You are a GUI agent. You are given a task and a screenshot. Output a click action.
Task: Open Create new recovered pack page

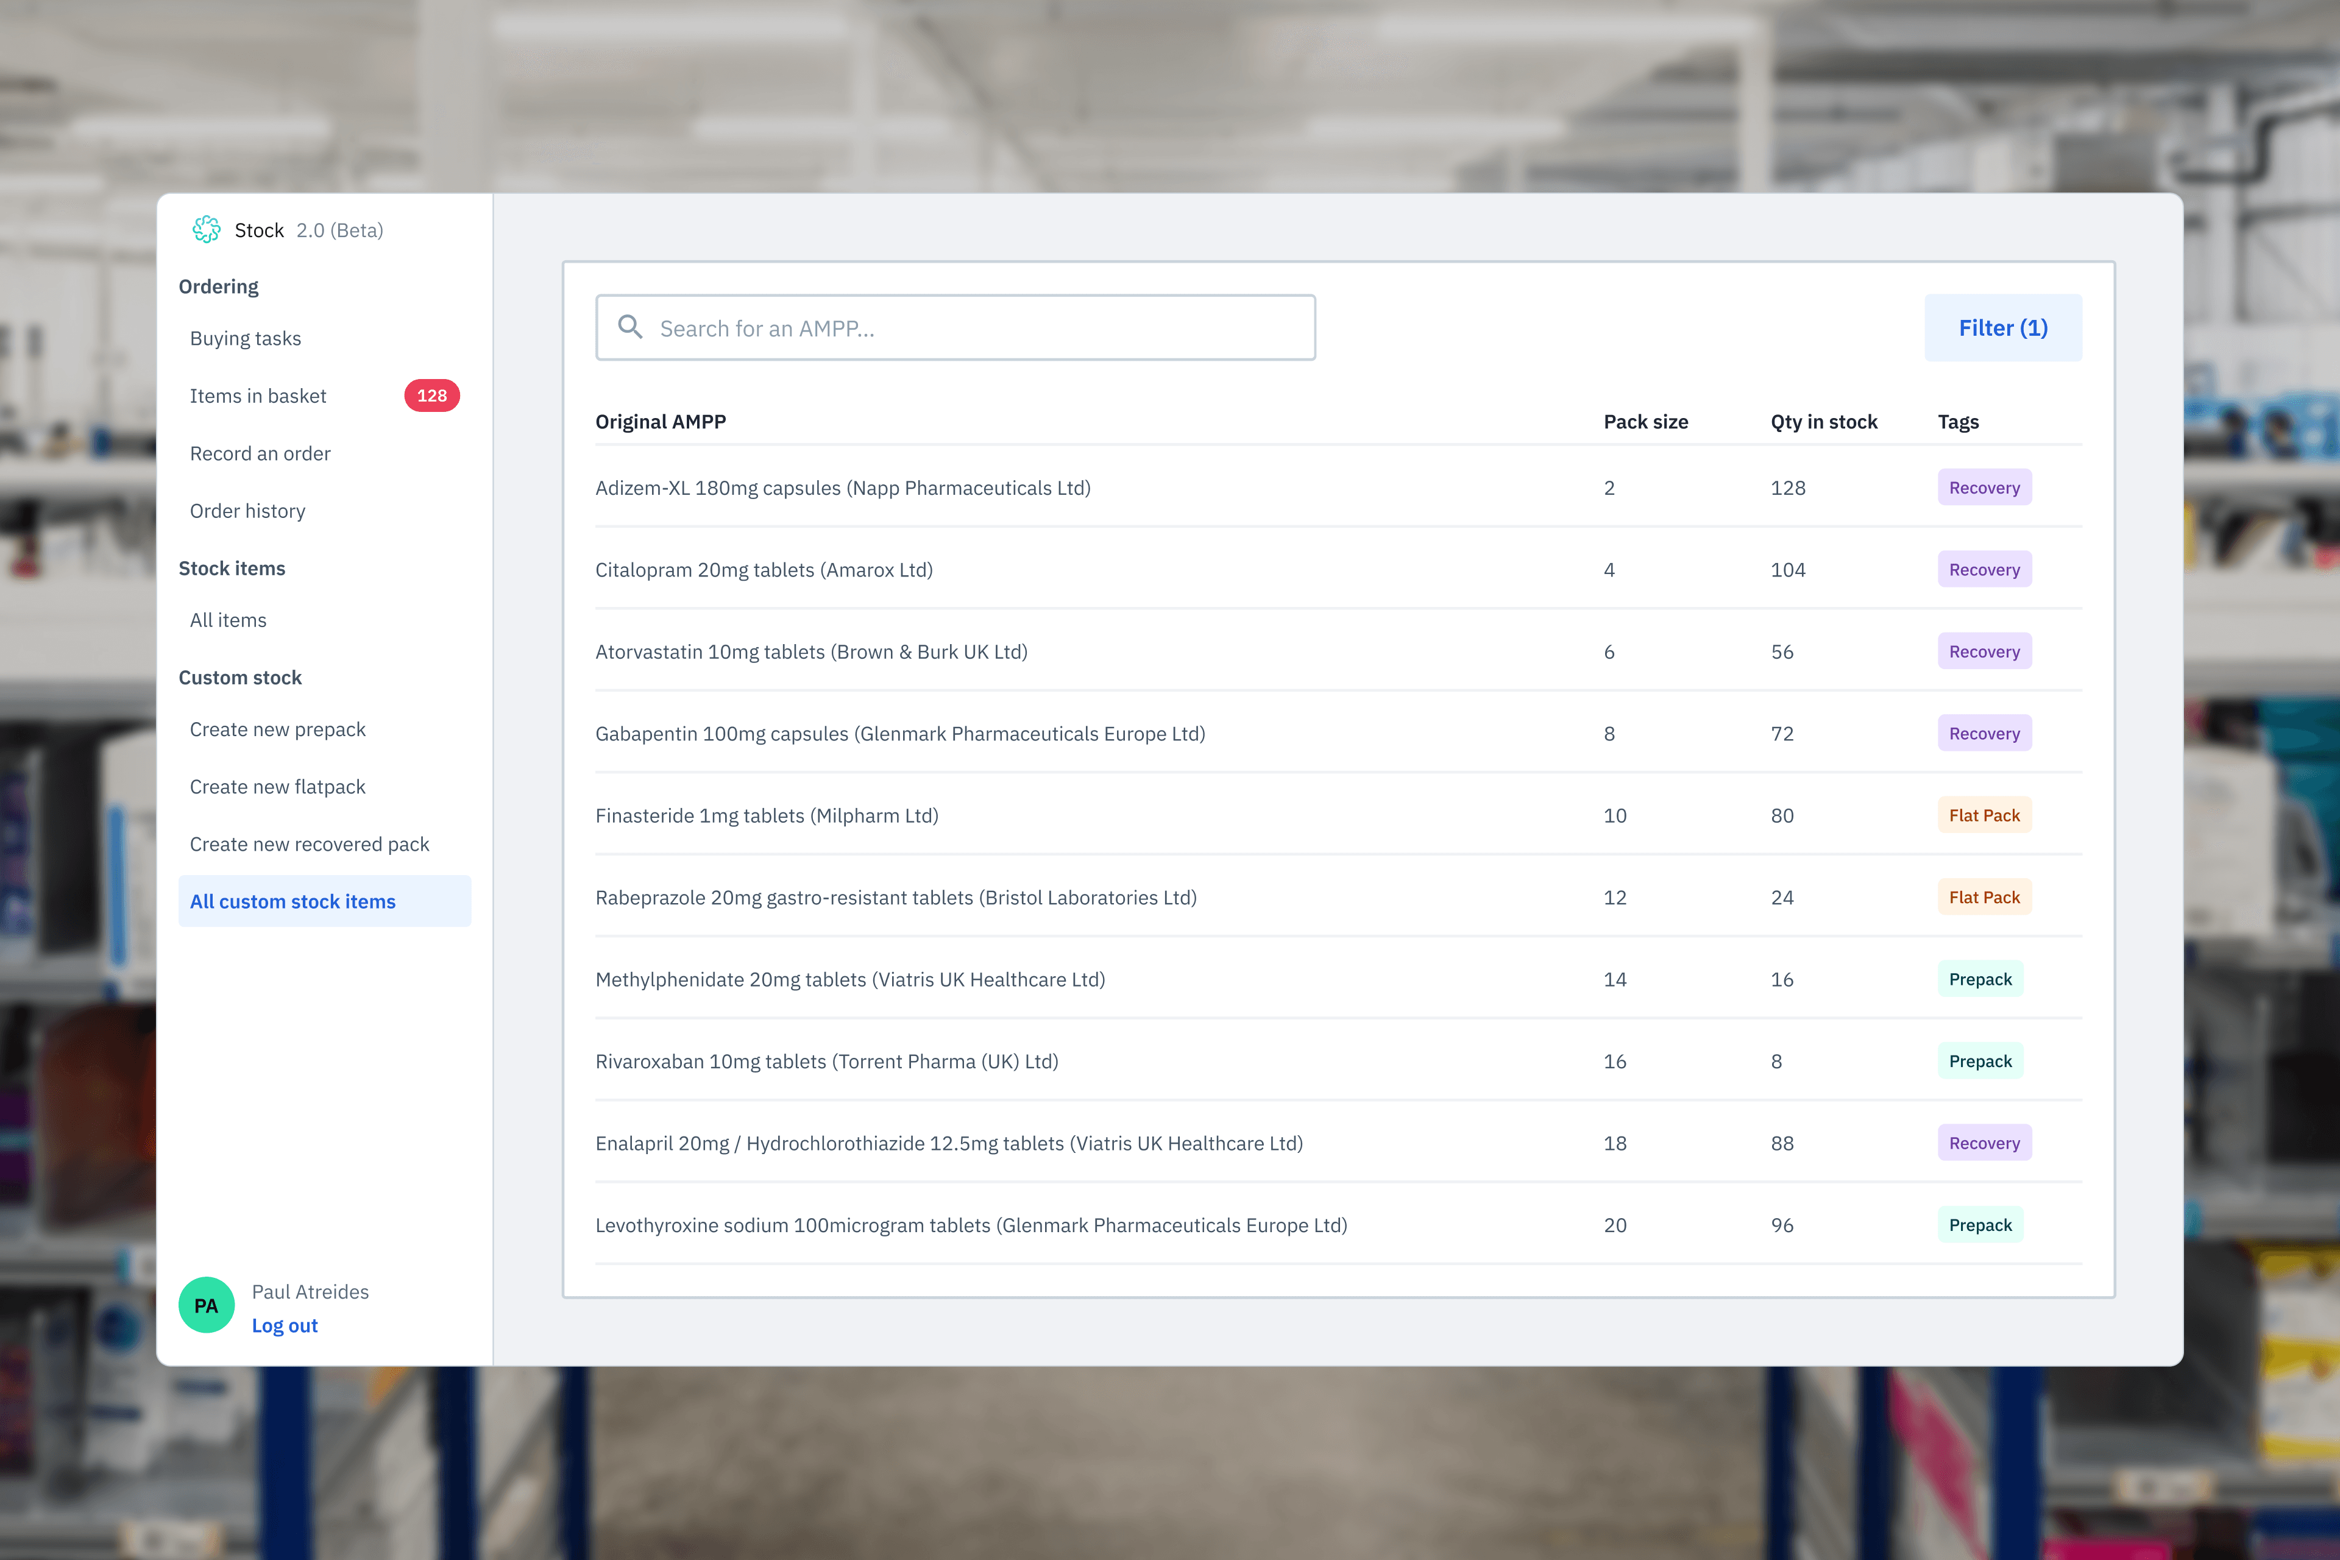(310, 843)
